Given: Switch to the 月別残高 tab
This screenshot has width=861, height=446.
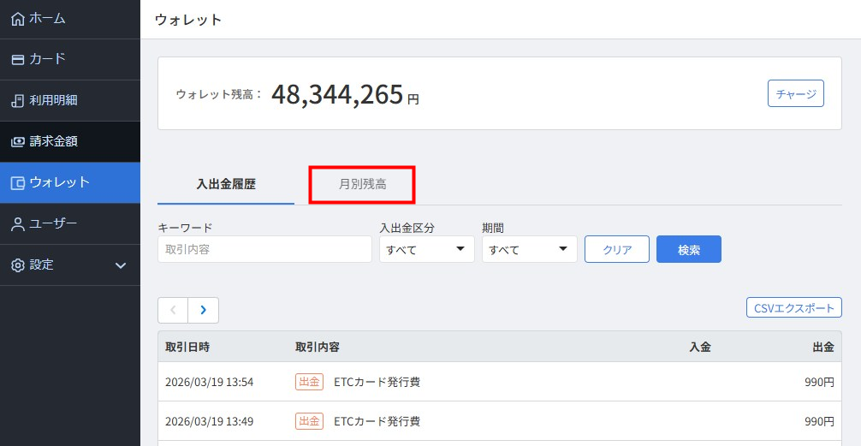Looking at the screenshot, I should (362, 184).
